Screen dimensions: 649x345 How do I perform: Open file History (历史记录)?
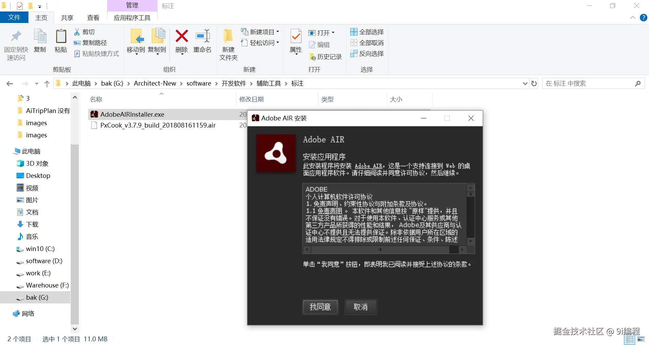tap(326, 57)
